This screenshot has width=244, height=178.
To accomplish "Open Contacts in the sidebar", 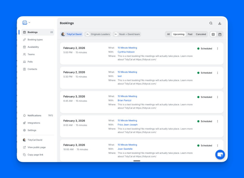I will pyautogui.click(x=38, y=69).
